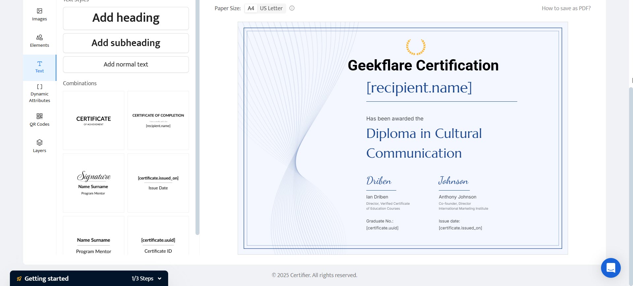Select the Johnson signature
Image resolution: width=633 pixels, height=286 pixels.
(x=453, y=181)
